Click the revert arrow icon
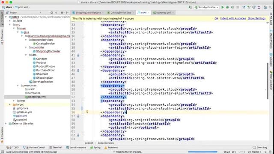 pos(259,7)
